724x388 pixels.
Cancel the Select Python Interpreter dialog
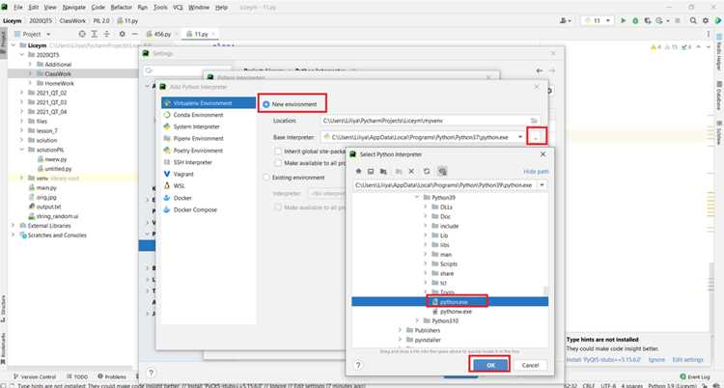(x=530, y=365)
